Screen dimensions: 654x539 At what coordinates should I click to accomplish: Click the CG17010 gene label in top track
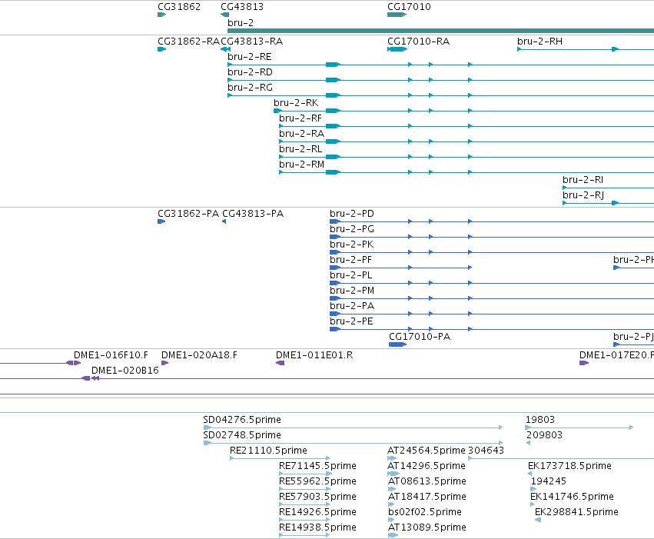409,7
